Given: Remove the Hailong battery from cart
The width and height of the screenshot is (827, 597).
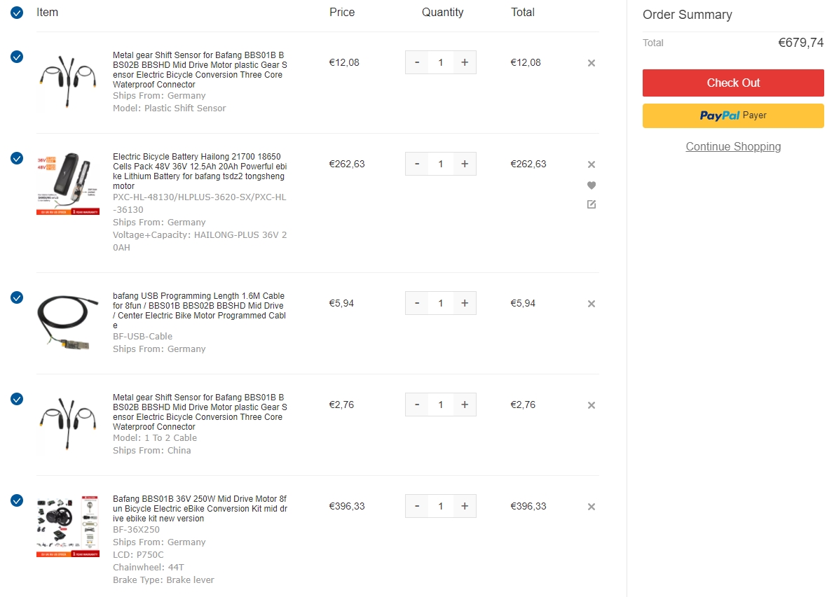Looking at the screenshot, I should click(591, 164).
